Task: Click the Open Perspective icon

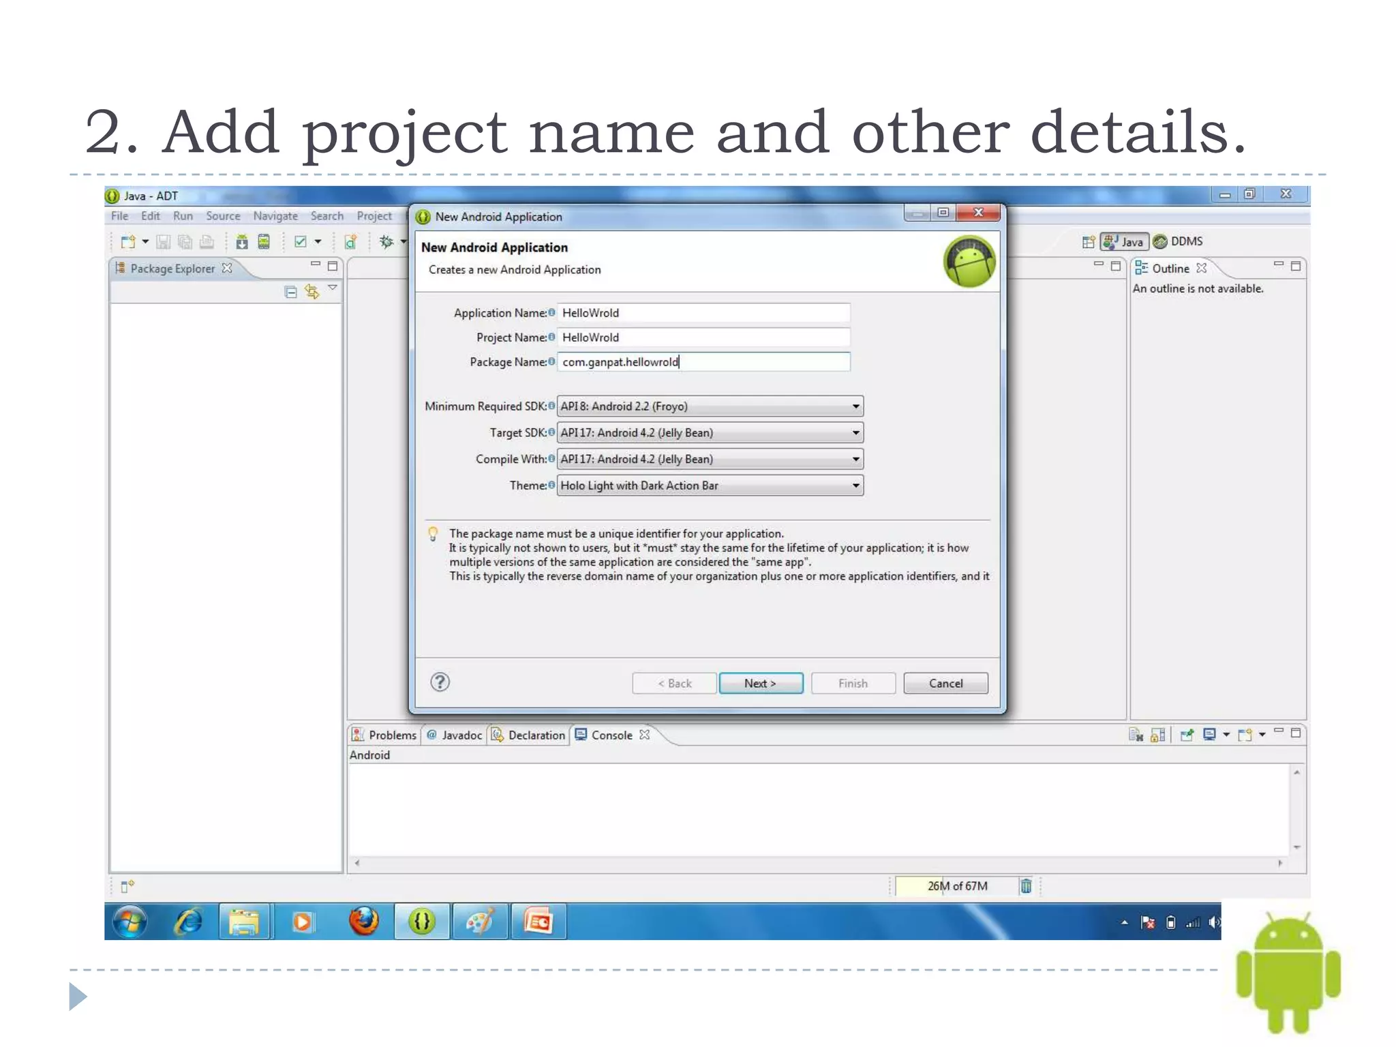Action: tap(1088, 242)
